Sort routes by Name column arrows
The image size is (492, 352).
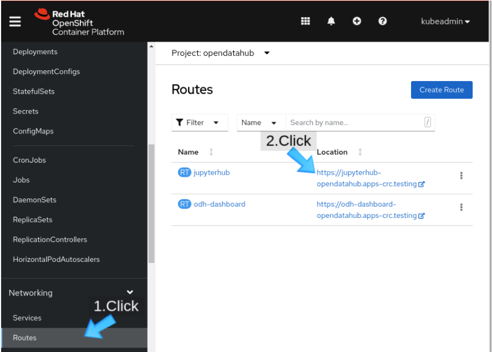(x=212, y=152)
